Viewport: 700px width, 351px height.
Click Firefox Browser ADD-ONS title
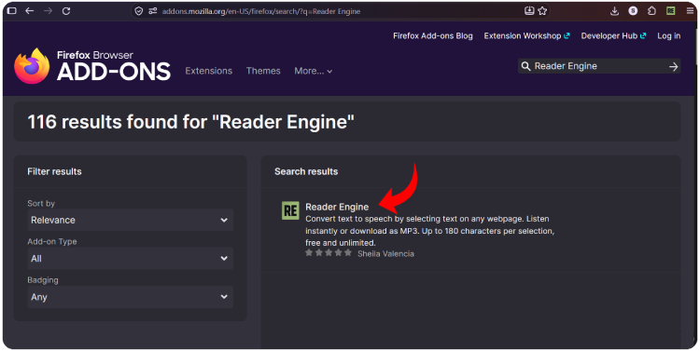click(x=113, y=66)
